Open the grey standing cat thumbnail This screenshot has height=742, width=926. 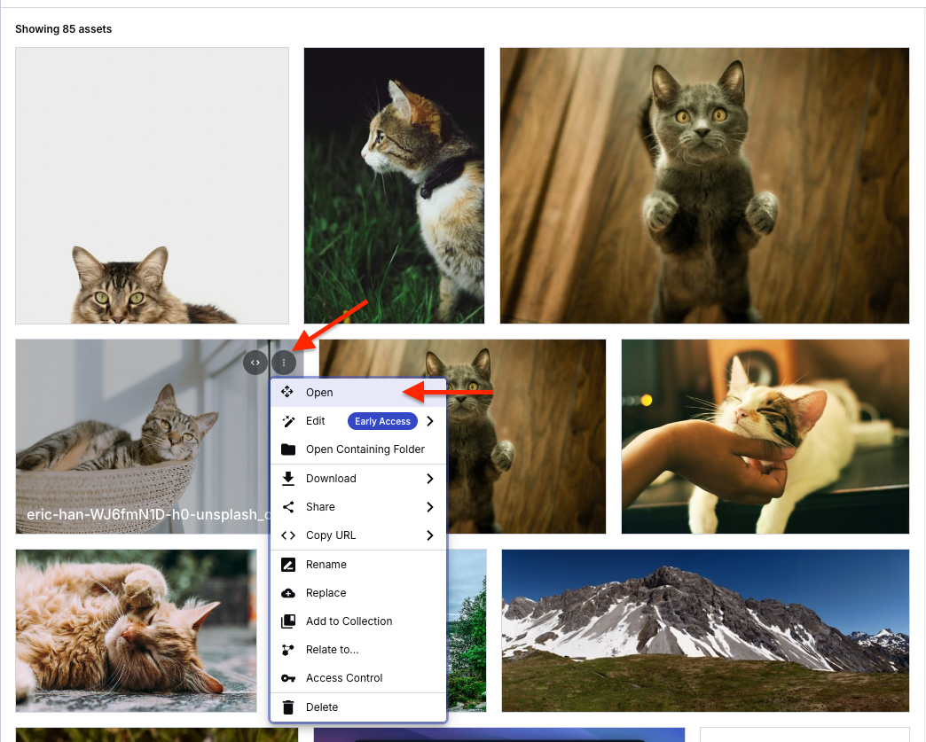(704, 184)
